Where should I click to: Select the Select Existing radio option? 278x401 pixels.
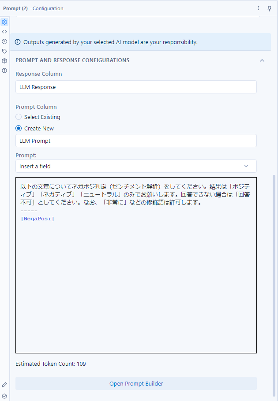coord(19,117)
